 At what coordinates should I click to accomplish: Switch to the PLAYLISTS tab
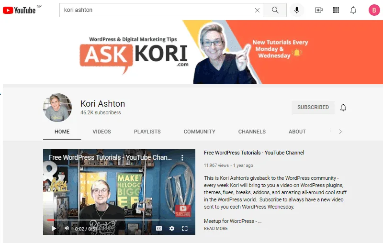tap(147, 132)
